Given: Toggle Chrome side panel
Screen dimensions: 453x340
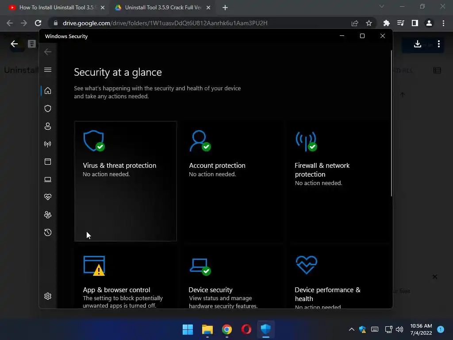Looking at the screenshot, I should (x=415, y=23).
